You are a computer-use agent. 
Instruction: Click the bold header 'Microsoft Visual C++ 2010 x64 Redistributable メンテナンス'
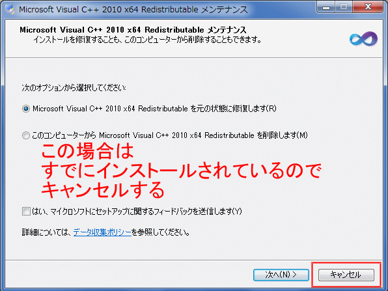pos(133,30)
